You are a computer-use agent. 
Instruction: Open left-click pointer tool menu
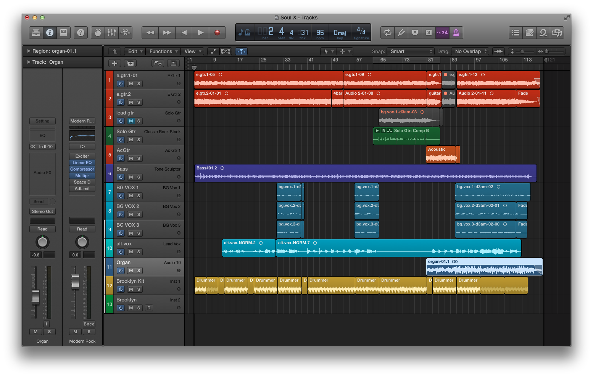tap(329, 51)
